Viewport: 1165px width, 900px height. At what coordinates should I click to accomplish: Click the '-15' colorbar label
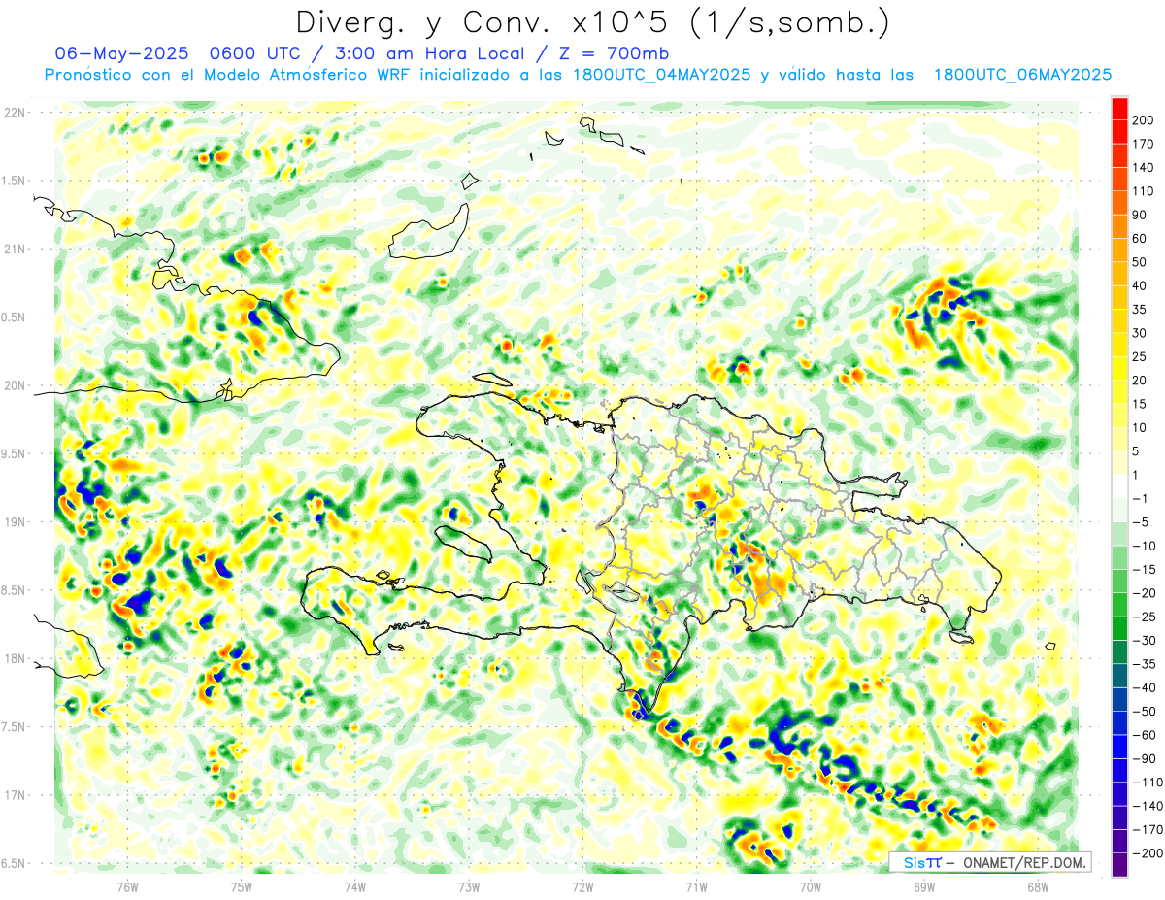coord(1144,570)
